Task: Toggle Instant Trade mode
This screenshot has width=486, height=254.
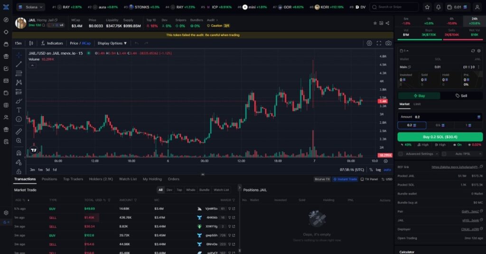Action: coord(345,179)
